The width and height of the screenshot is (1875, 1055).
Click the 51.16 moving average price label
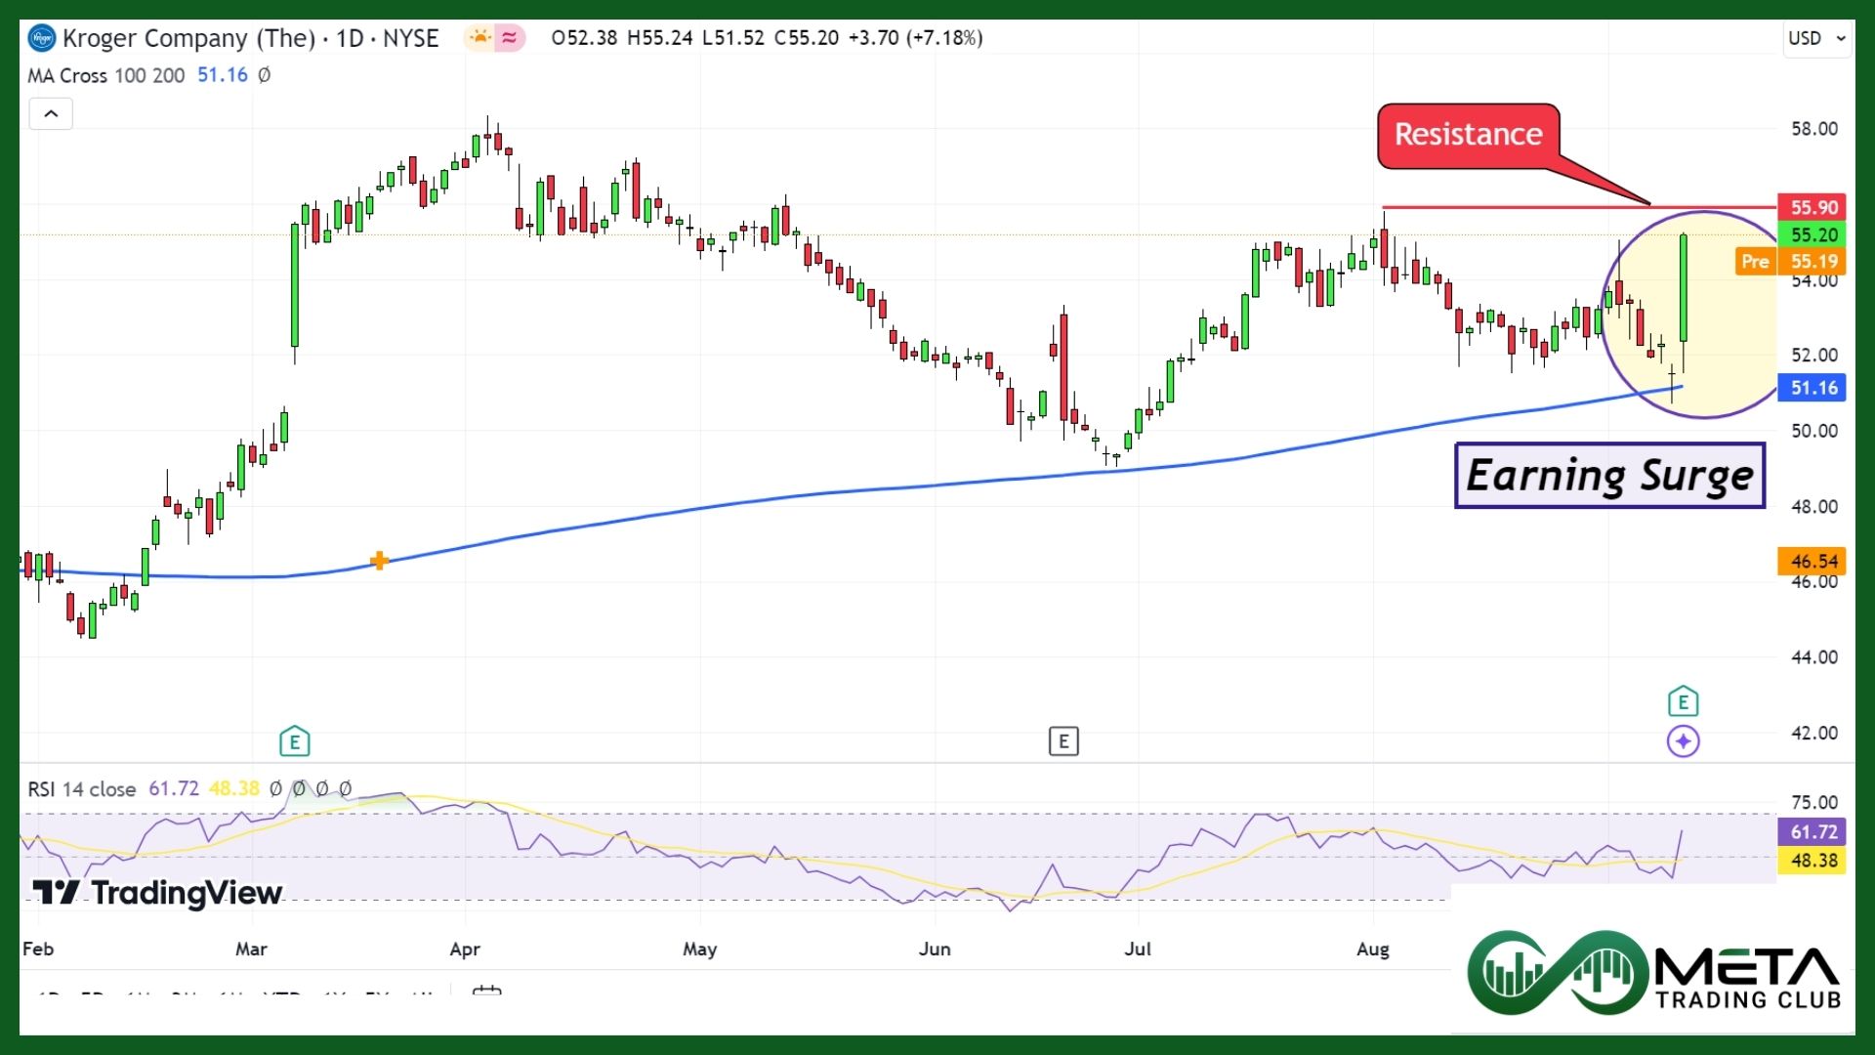pyautogui.click(x=1812, y=388)
